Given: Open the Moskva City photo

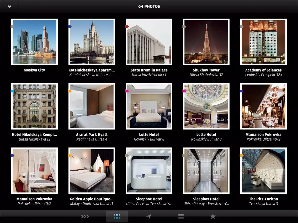Looking at the screenshot, I should pyautogui.click(x=34, y=42).
